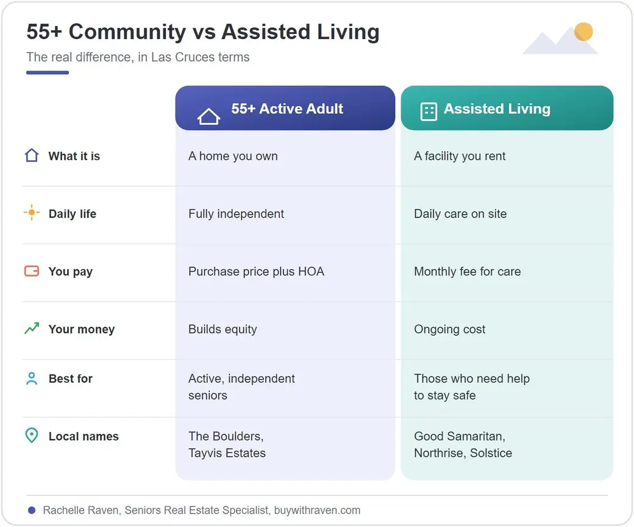Click the trending arrow icon by Your money
The image size is (634, 527).
click(x=32, y=328)
